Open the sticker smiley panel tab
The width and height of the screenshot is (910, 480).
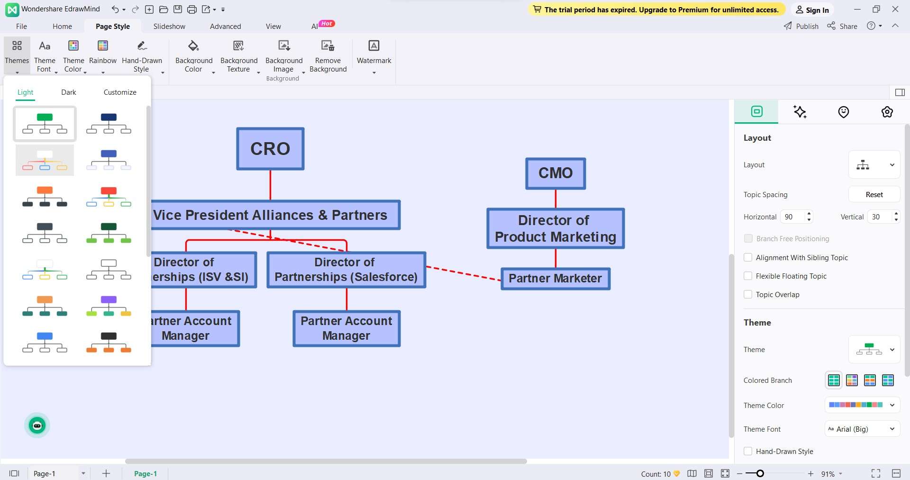click(x=844, y=112)
